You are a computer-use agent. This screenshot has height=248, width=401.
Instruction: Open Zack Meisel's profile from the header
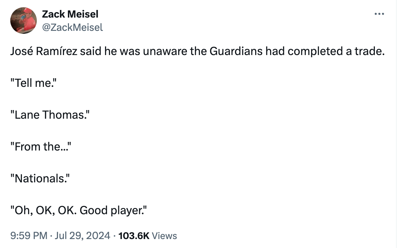pos(70,14)
